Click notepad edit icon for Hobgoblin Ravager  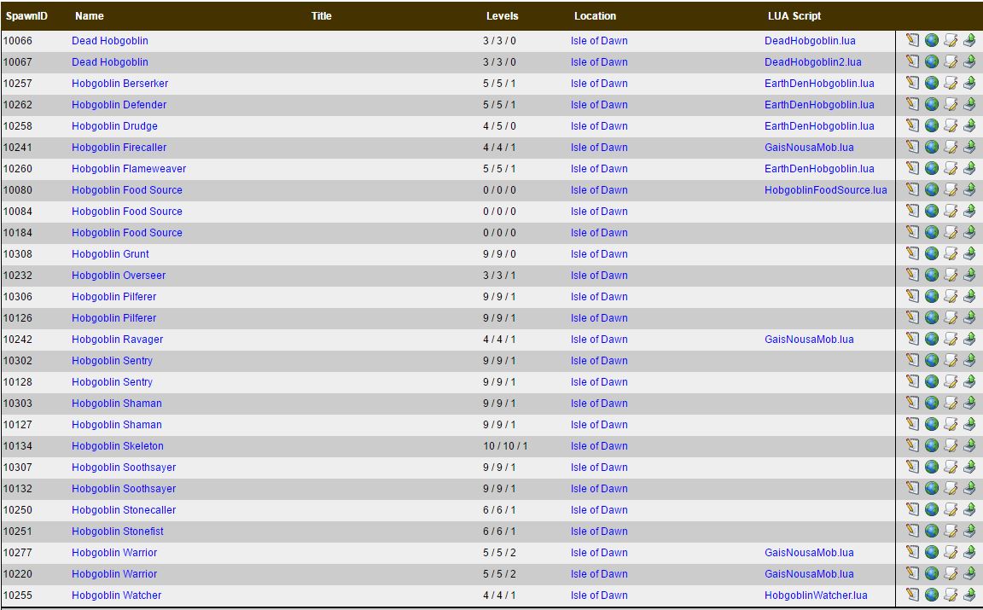click(913, 339)
